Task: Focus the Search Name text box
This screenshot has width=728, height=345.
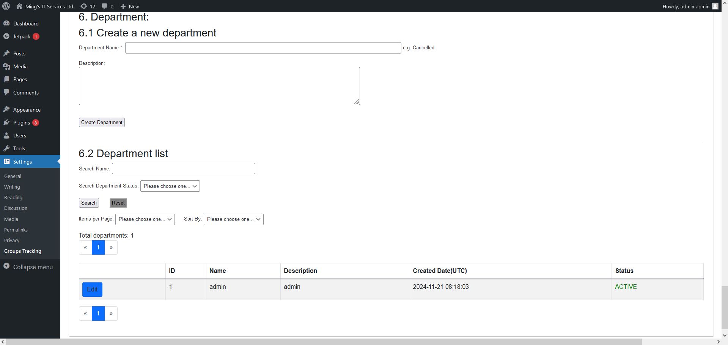Action: coord(183,169)
